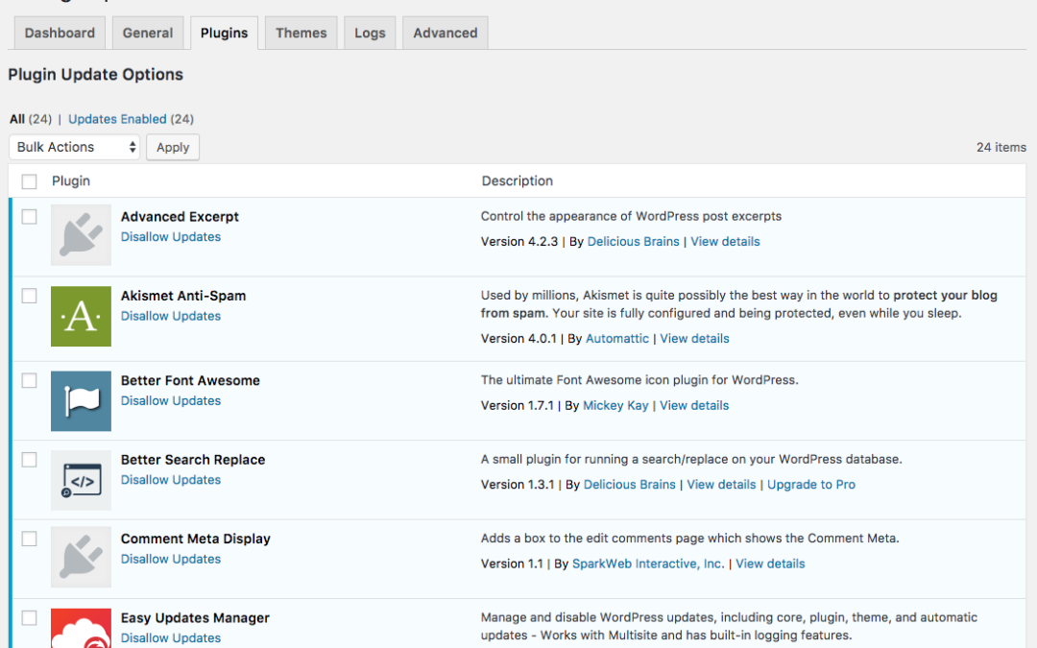Click the Advanced Excerpt plugin icon
This screenshot has width=1037, height=648.
(x=81, y=235)
